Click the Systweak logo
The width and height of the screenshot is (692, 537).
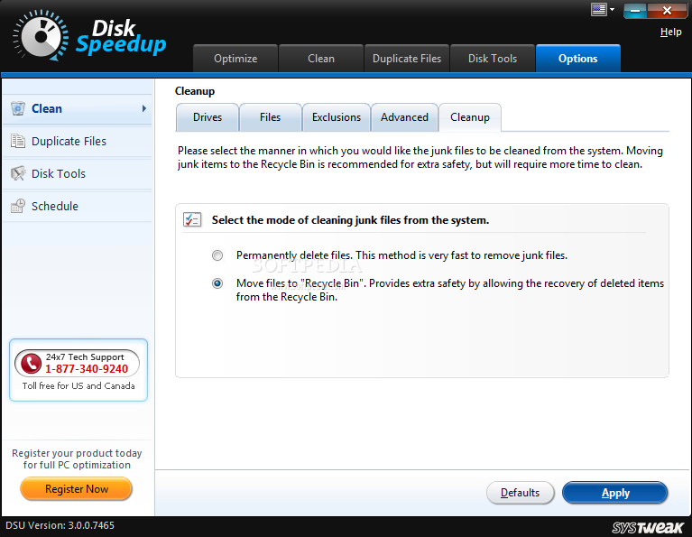pyautogui.click(x=648, y=527)
